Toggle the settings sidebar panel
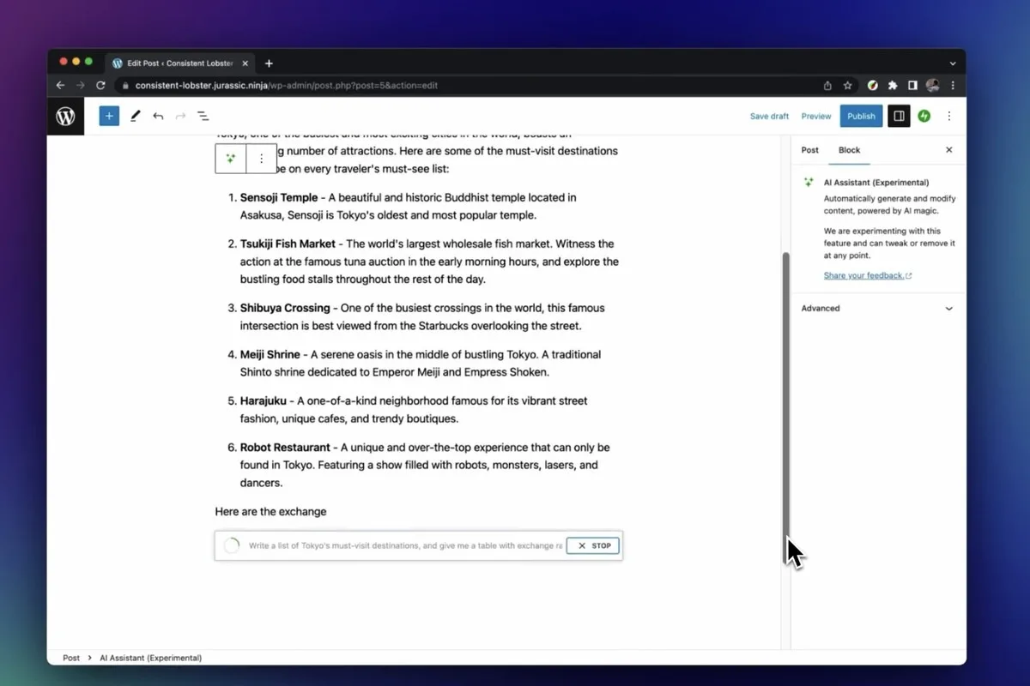This screenshot has height=686, width=1030. click(x=899, y=116)
